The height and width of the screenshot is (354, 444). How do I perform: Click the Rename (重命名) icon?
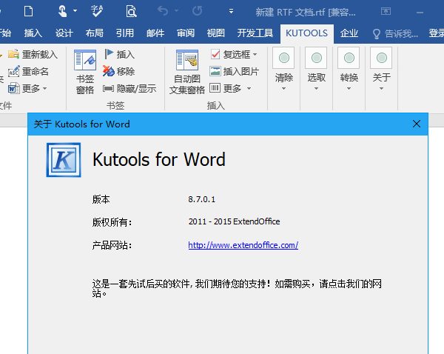pos(13,71)
